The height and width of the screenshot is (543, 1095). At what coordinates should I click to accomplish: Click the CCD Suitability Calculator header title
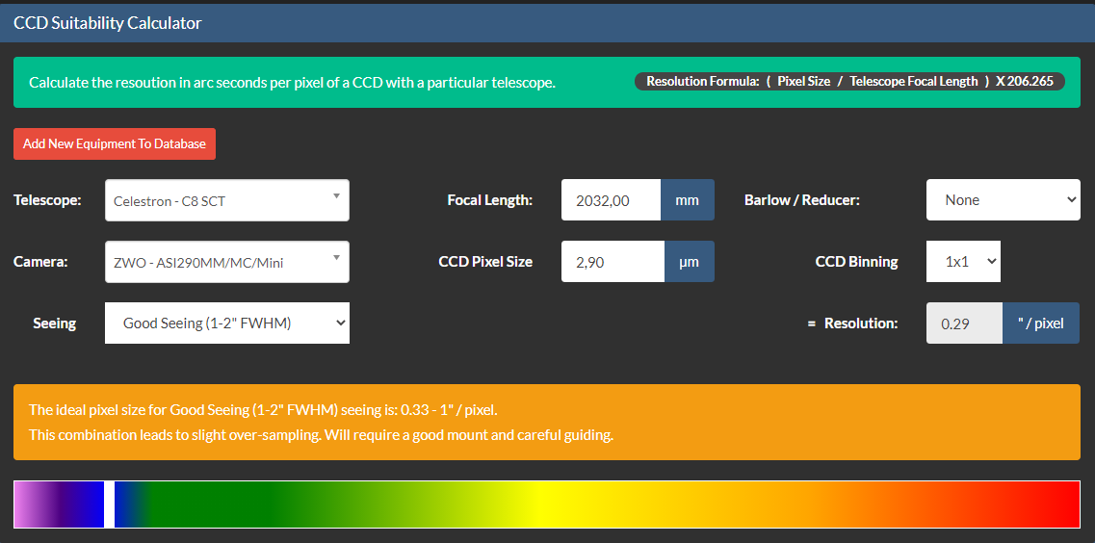coord(108,23)
